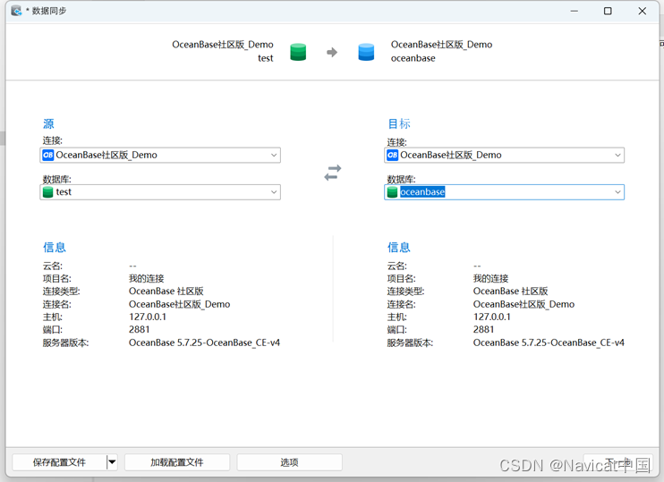
Task: Click the 保存配置文件 button
Action: [59, 462]
